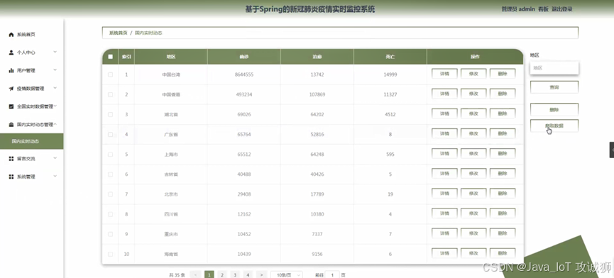
Task: Click the 查询 search button
Action: click(x=554, y=87)
